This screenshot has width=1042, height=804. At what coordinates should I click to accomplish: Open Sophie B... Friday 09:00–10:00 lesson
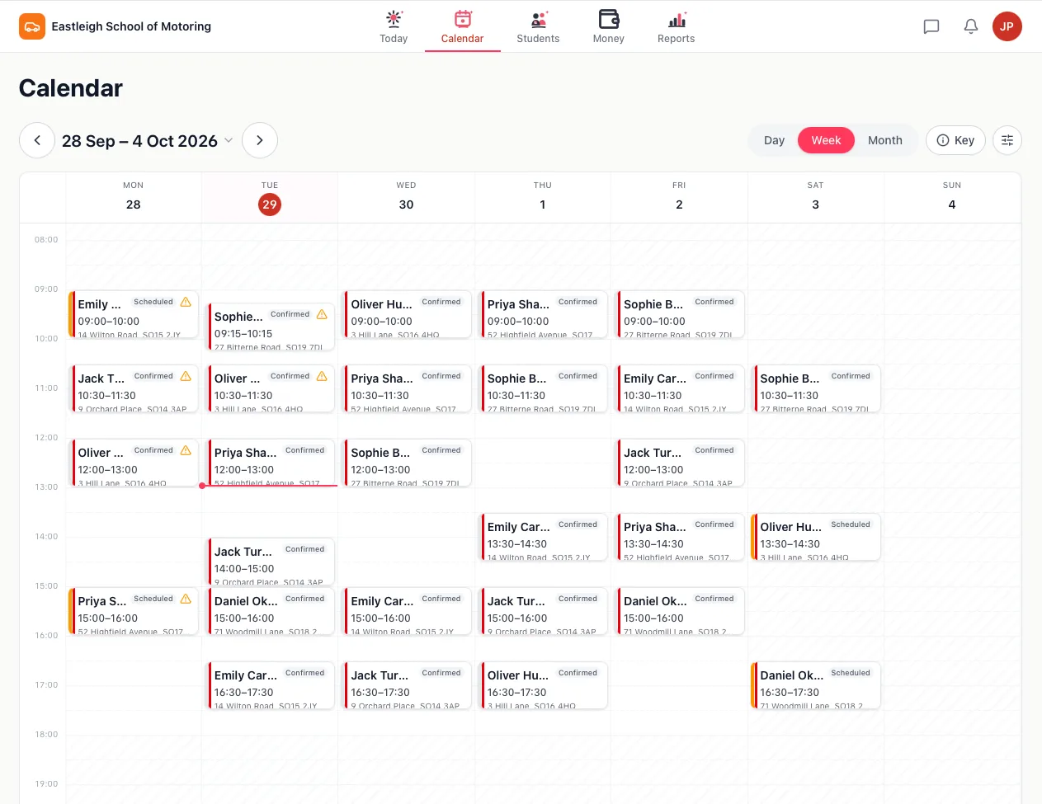click(x=680, y=314)
